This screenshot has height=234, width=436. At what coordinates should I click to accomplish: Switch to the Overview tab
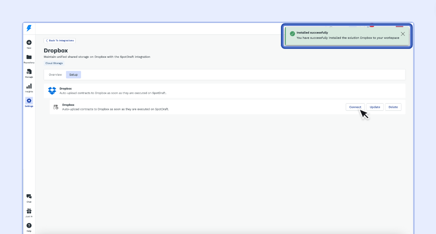[55, 74]
